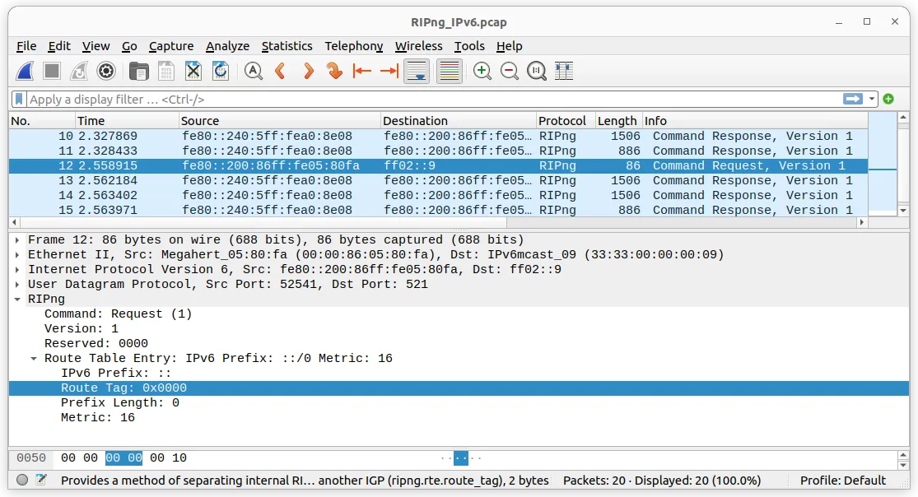Click display filter bookmark icon
This screenshot has width=918, height=497.
pyautogui.click(x=19, y=99)
